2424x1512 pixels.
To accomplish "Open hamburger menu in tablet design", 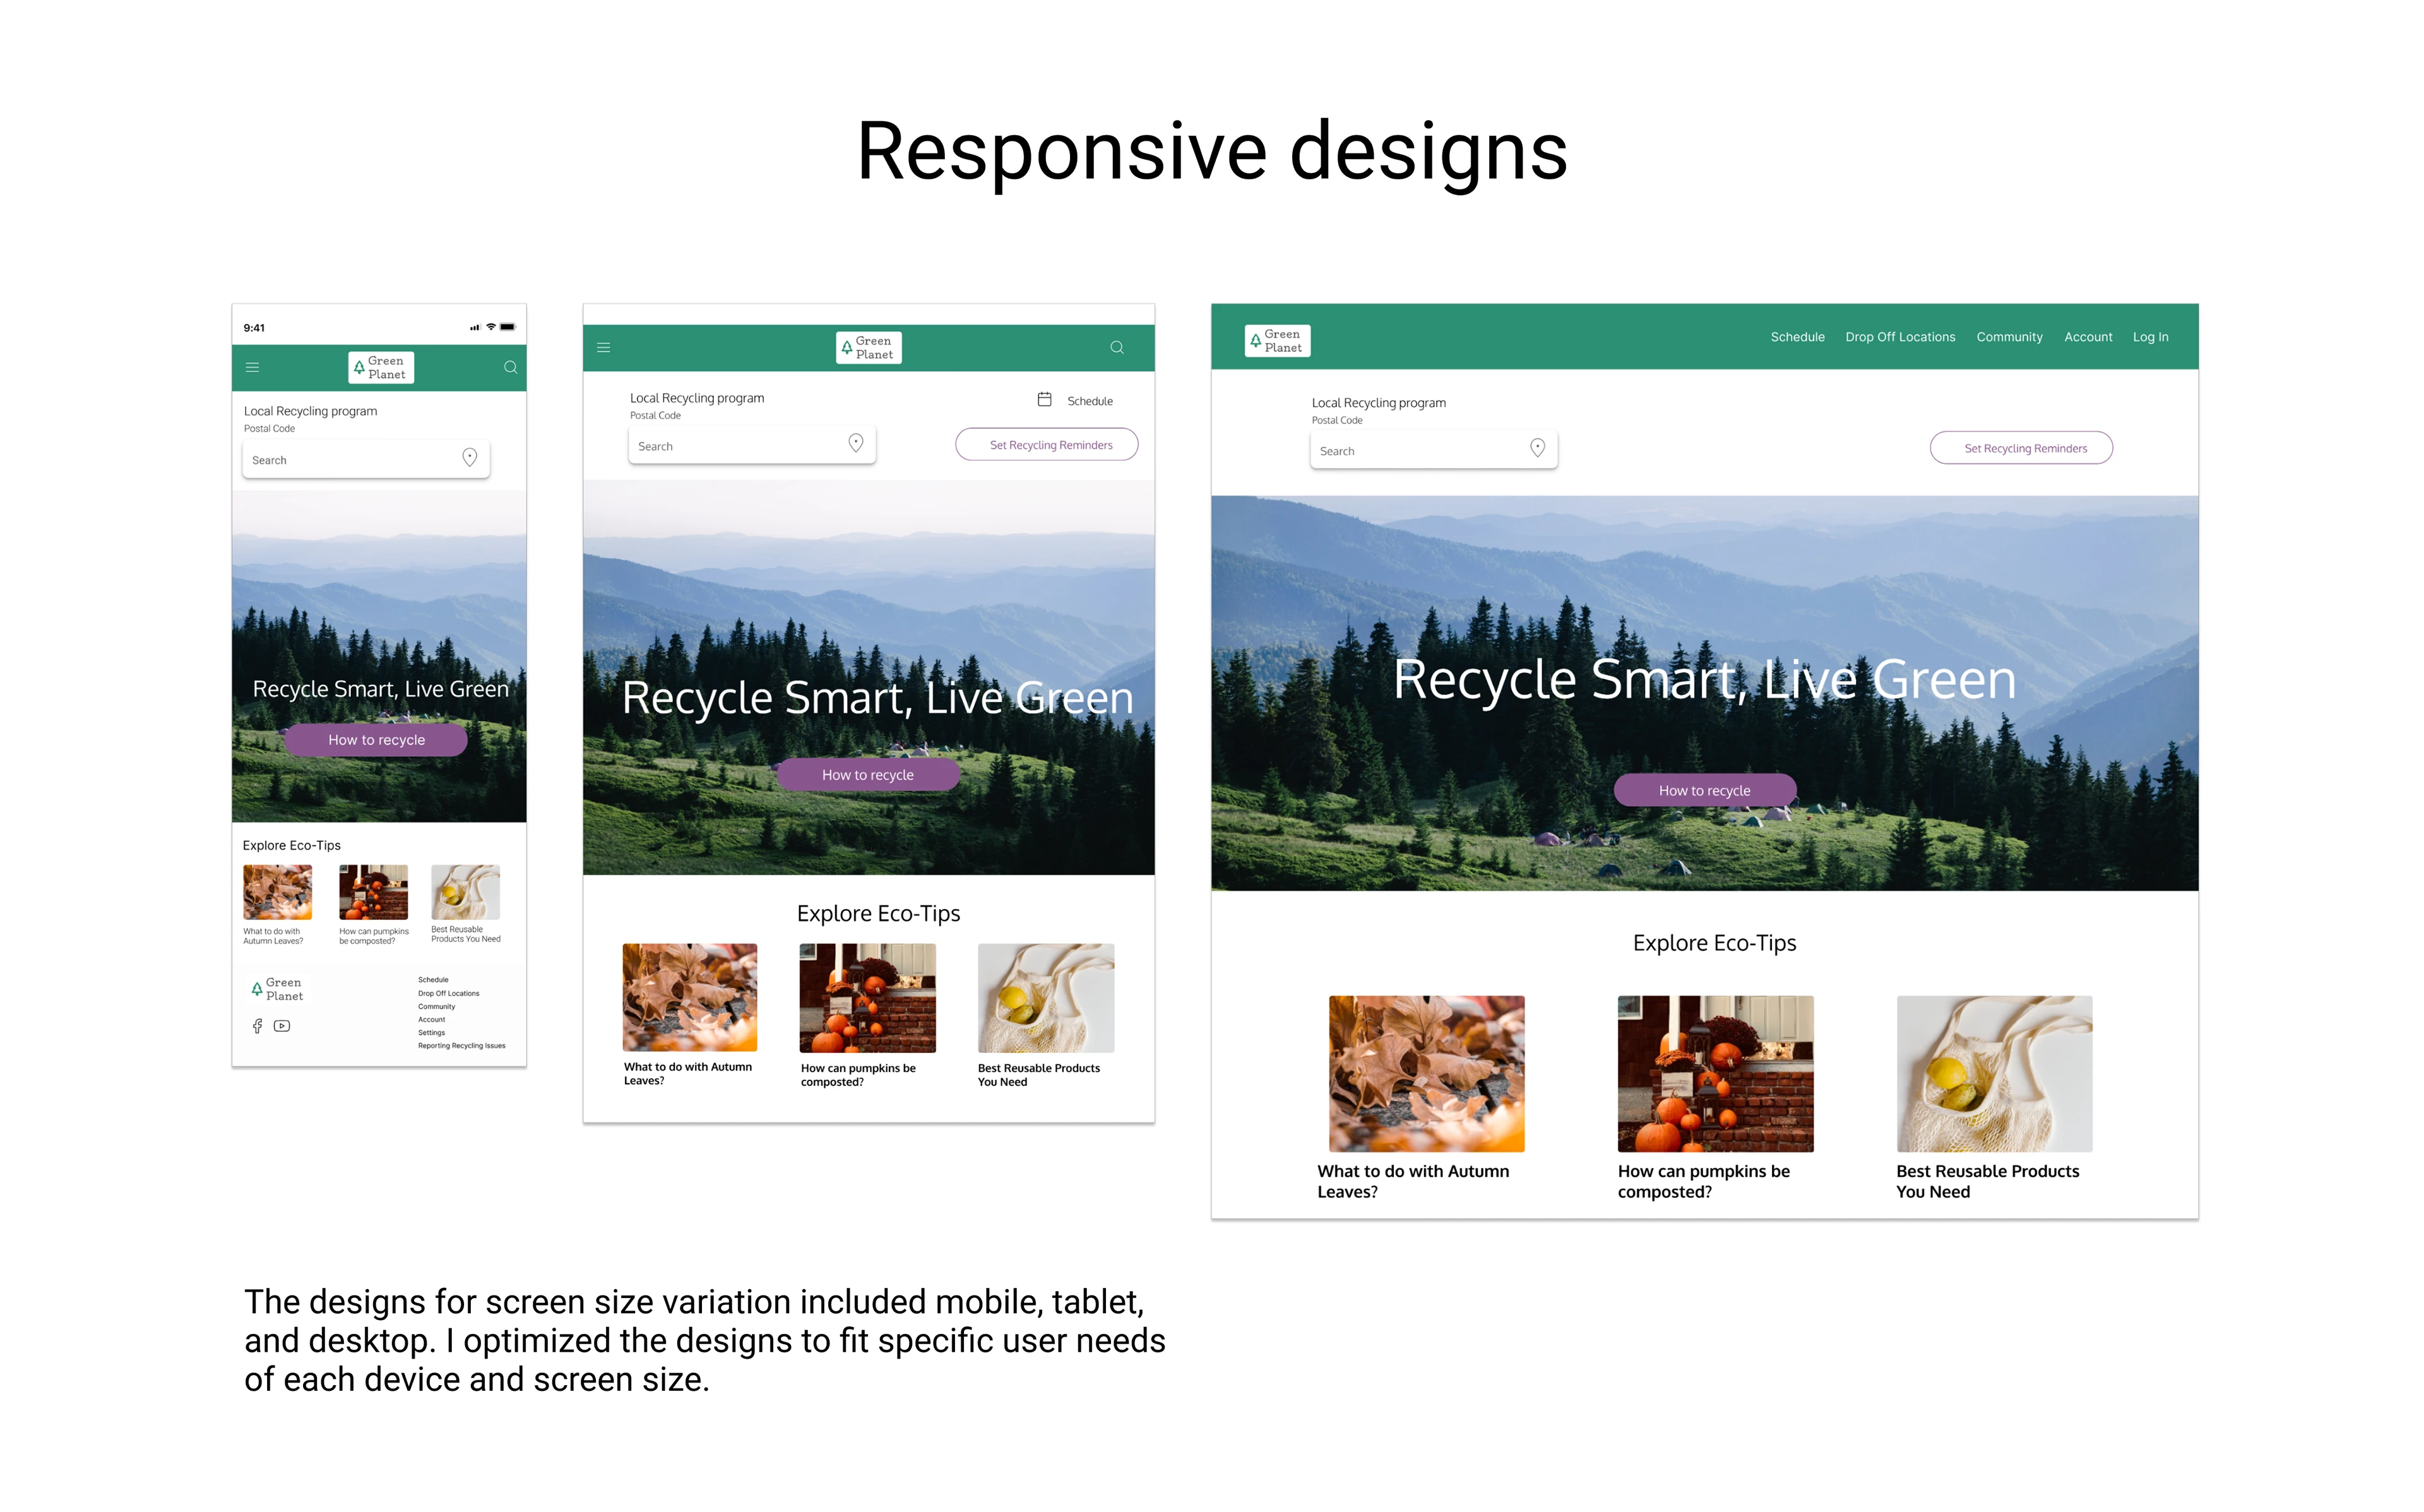I will pos(603,347).
